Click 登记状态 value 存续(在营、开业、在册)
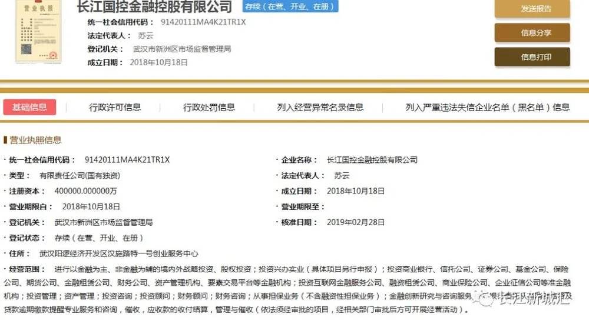Viewport: 589px width, 324px height. [99, 238]
